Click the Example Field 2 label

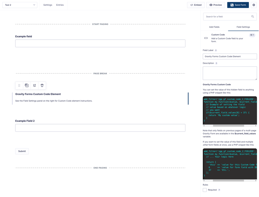click(25, 121)
